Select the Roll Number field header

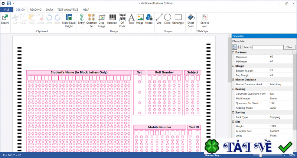click(164, 72)
